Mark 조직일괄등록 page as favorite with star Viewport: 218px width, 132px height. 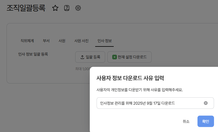[x=55, y=8]
